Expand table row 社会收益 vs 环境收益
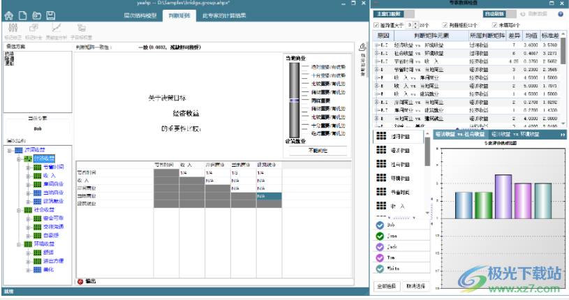 click(x=377, y=53)
